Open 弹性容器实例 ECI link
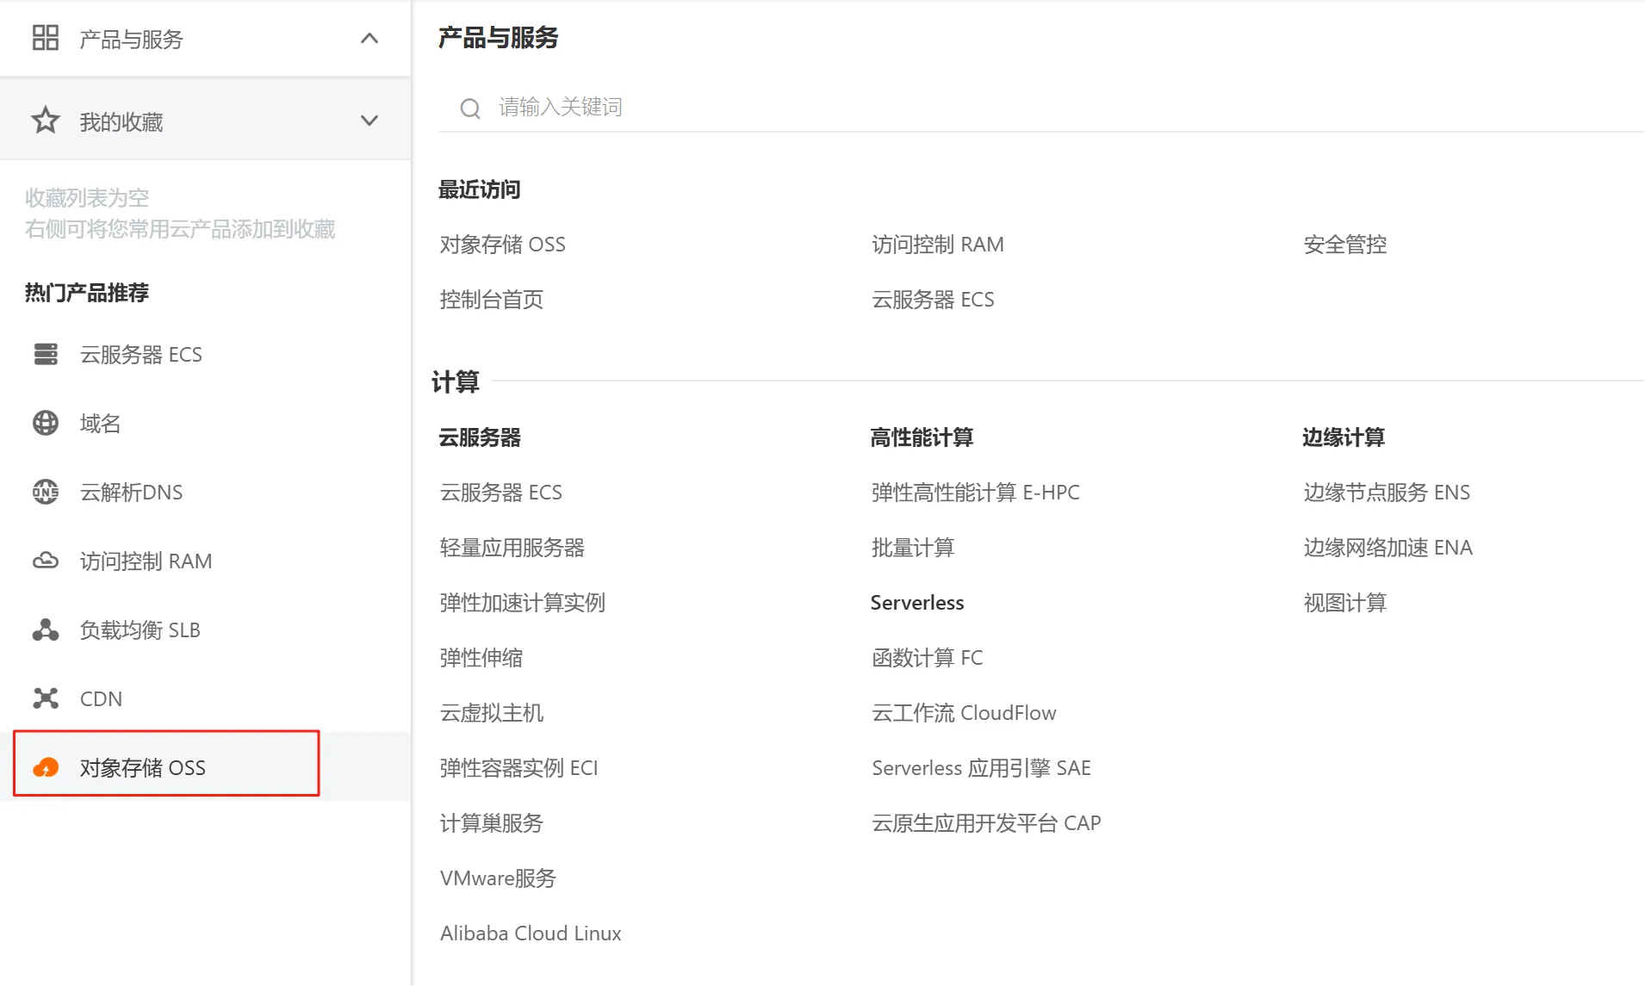Viewport: 1645px width, 986px height. 518,768
